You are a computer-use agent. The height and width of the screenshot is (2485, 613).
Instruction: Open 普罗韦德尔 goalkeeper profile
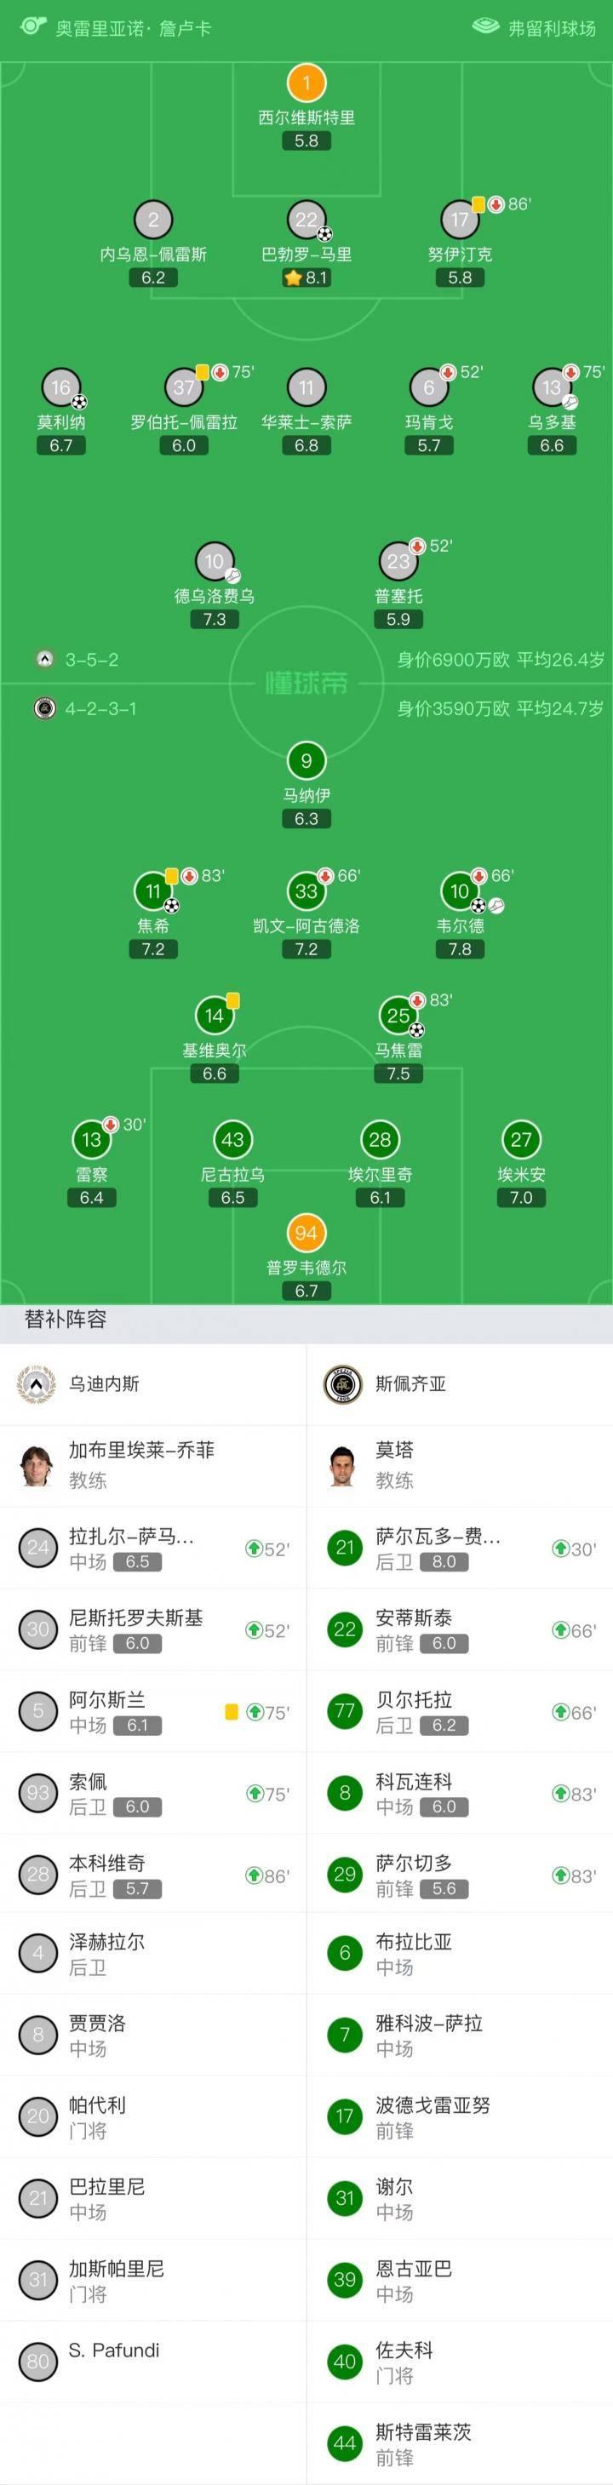coord(307,1234)
